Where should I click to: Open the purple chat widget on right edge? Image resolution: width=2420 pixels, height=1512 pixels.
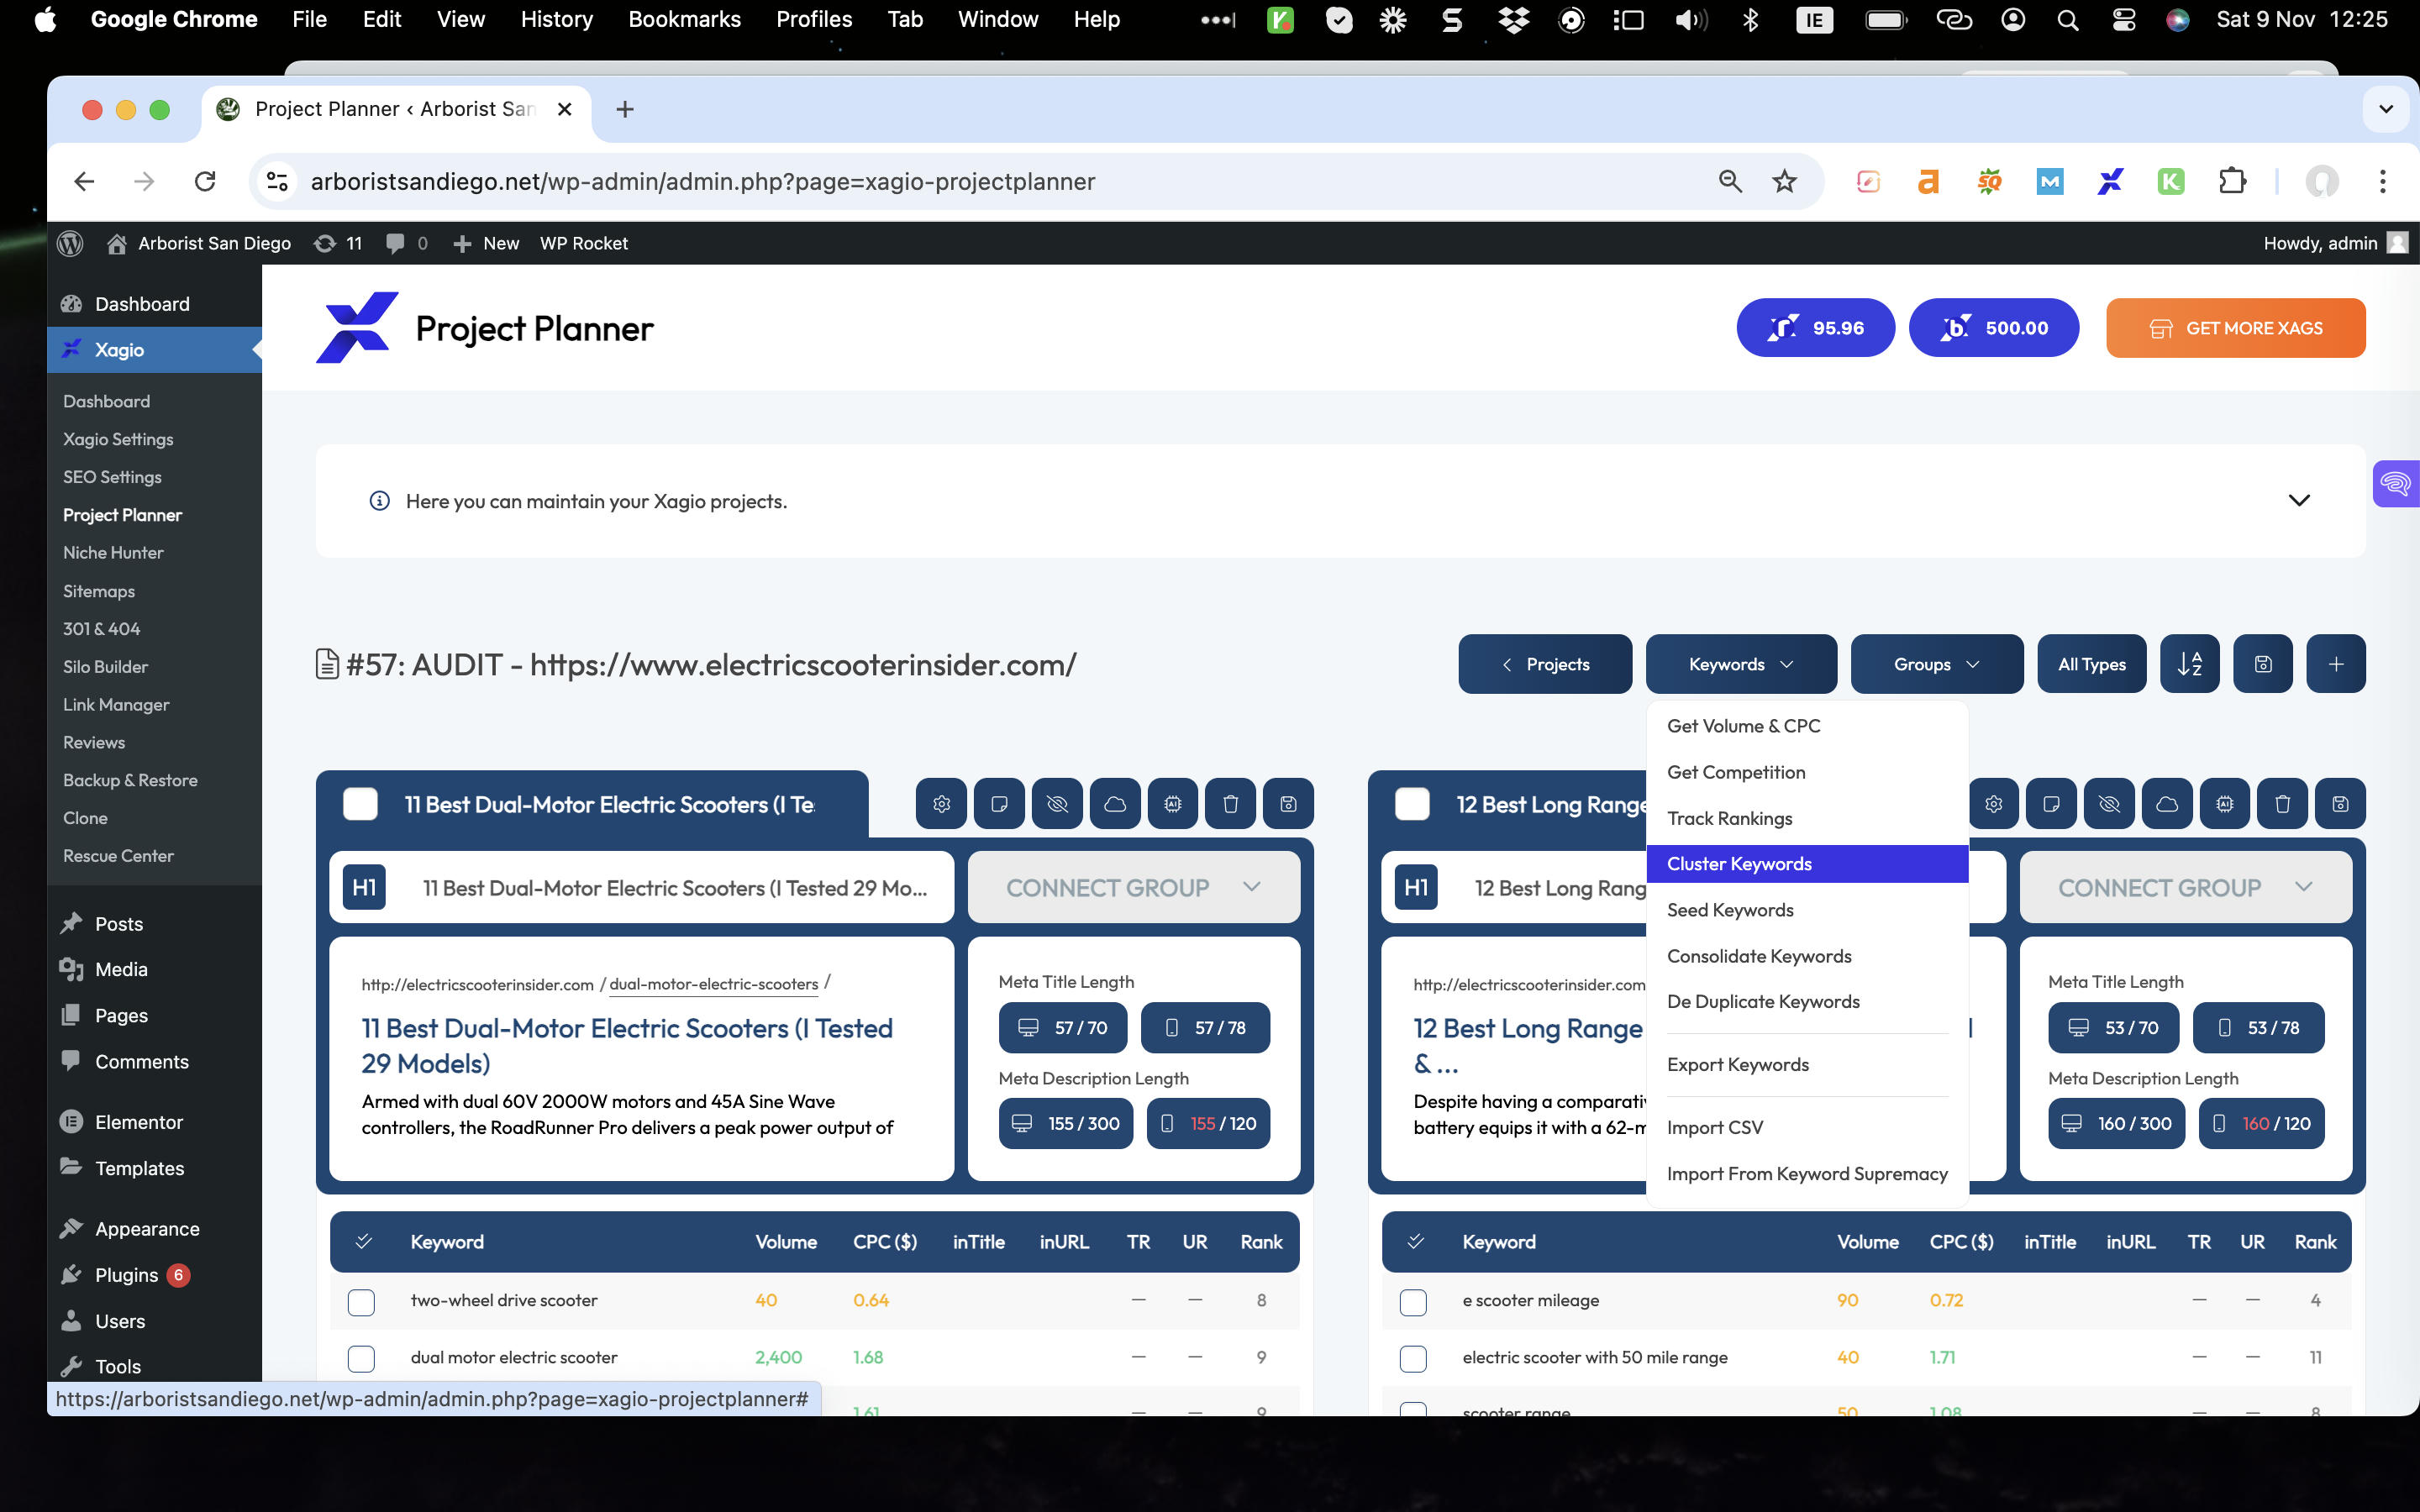(2396, 484)
